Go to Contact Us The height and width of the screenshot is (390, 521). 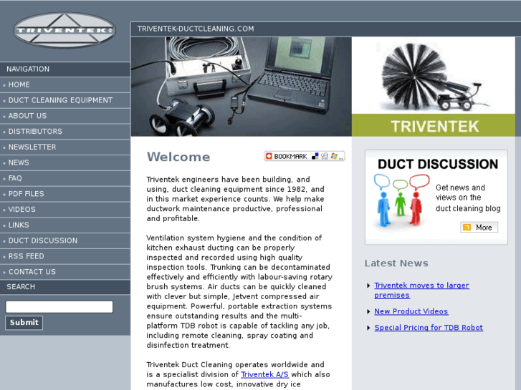tap(65, 272)
